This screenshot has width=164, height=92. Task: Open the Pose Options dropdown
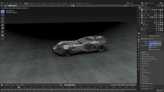coord(132,6)
